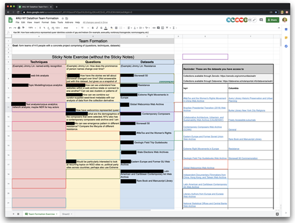Click the add sheet plus button
Viewport: 295px width, 223px height.
(x=14, y=214)
